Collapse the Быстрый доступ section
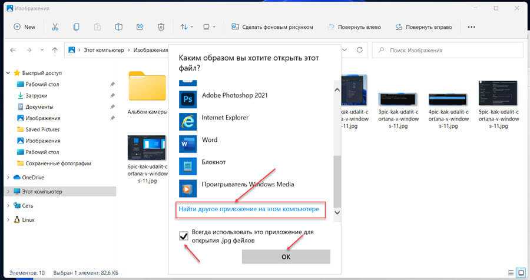530x280 pixels. [x=8, y=72]
